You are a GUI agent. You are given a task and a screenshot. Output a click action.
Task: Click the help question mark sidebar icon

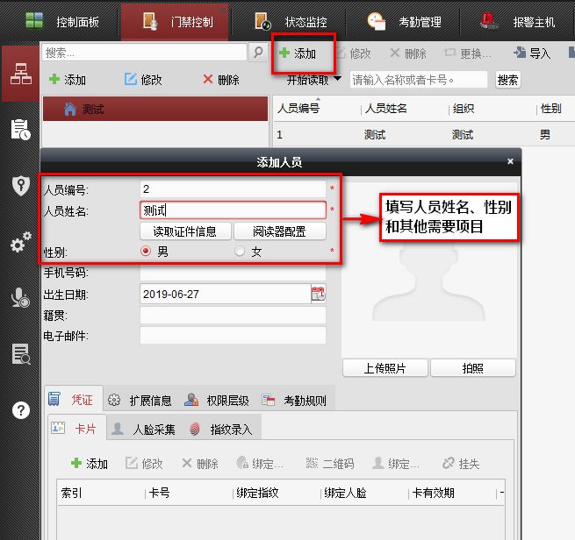point(19,409)
